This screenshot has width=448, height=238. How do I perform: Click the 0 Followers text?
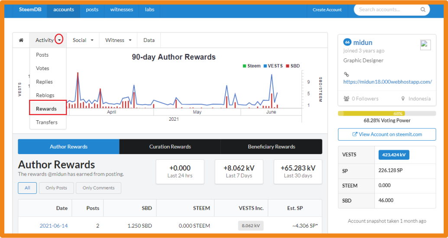coord(365,99)
